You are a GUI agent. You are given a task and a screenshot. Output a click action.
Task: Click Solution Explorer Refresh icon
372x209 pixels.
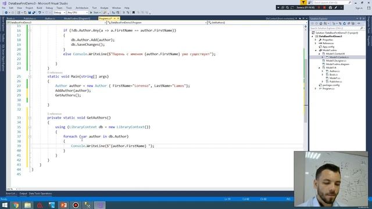coord(345,23)
